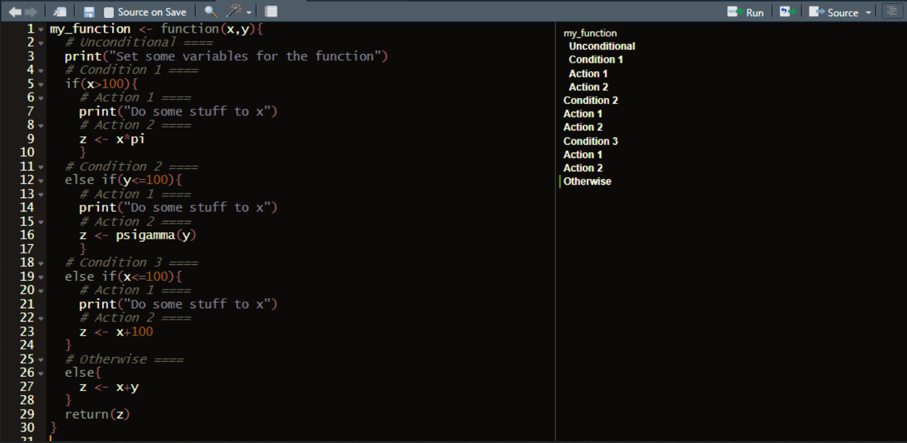
Task: Click line number 16 in the gutter
Action: pyautogui.click(x=27, y=235)
